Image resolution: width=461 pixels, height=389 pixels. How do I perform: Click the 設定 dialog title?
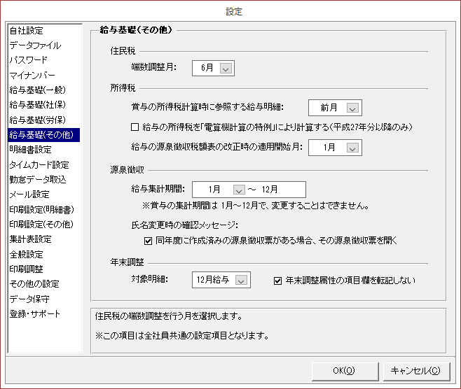tap(234, 12)
